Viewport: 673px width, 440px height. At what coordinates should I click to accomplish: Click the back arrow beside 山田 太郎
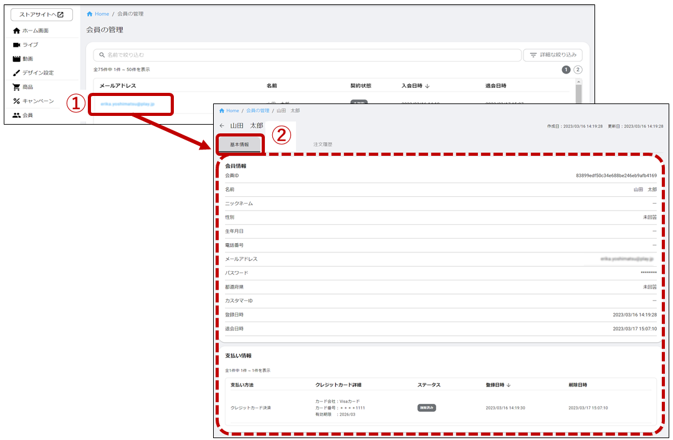tap(222, 126)
